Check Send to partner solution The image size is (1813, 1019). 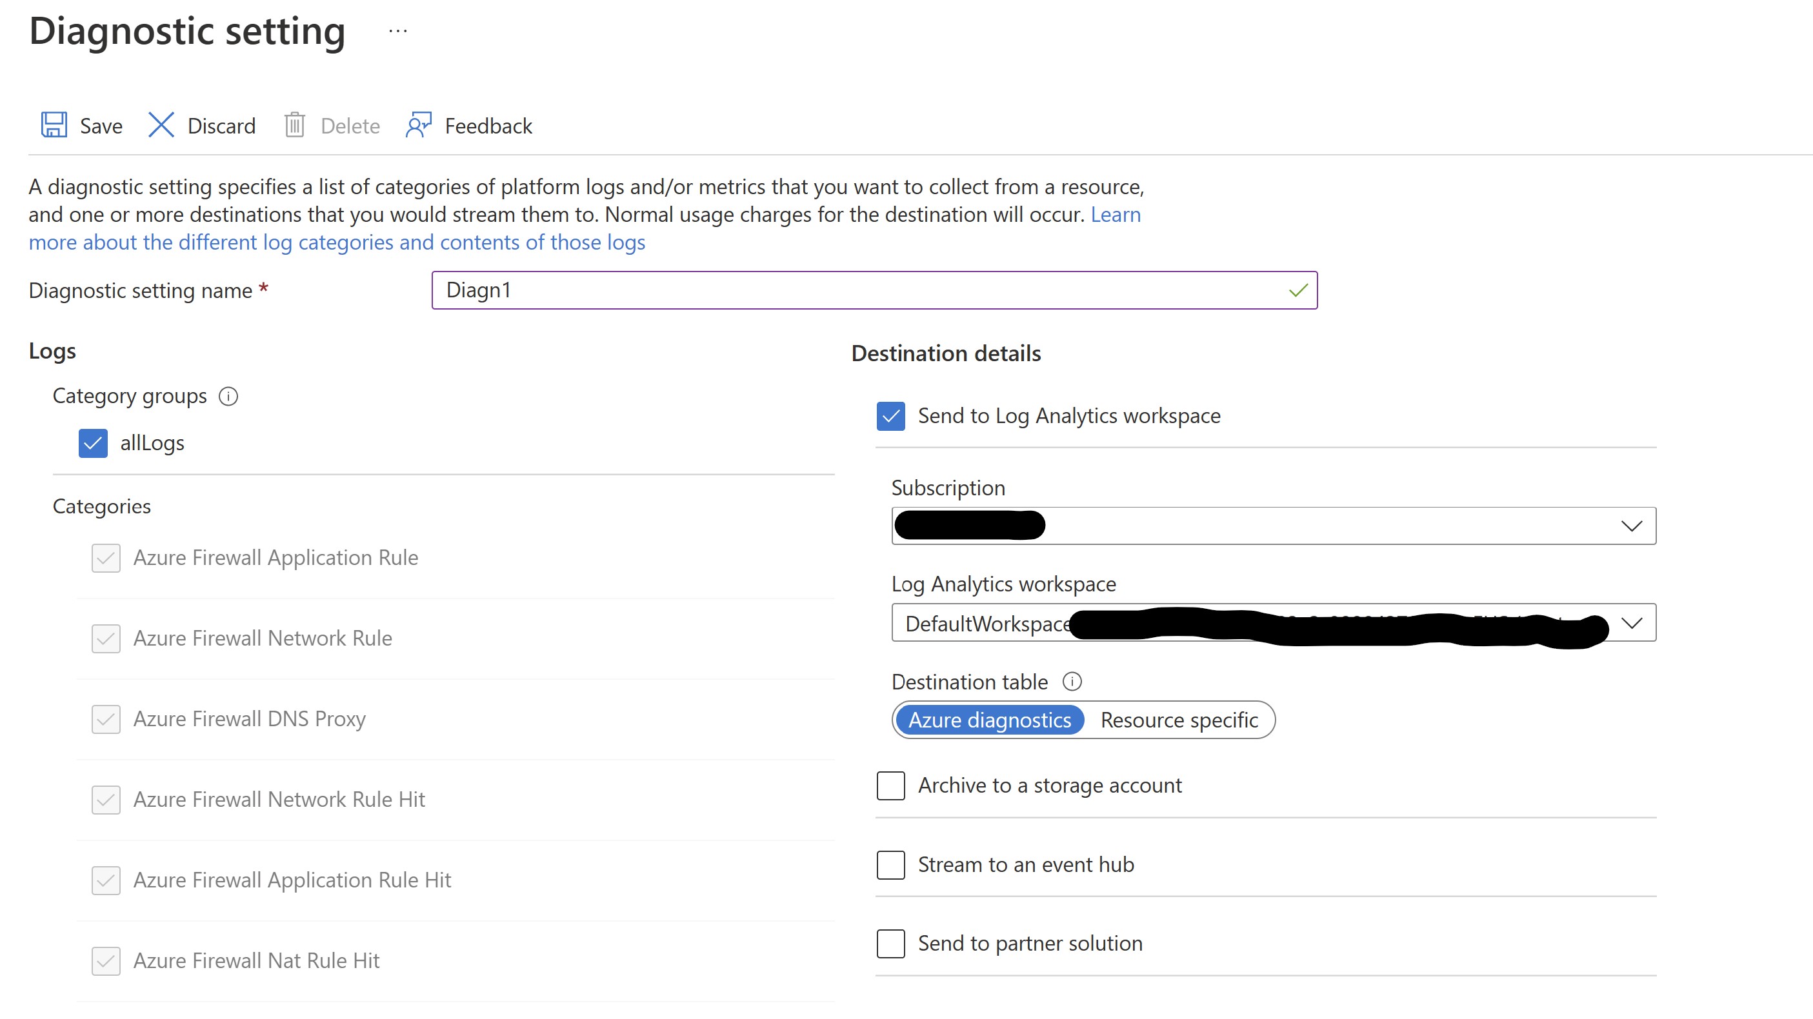[890, 944]
